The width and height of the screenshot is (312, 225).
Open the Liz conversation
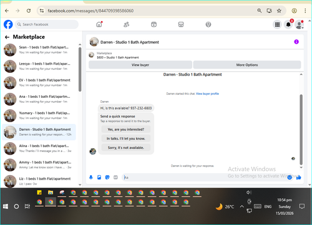pos(39,181)
